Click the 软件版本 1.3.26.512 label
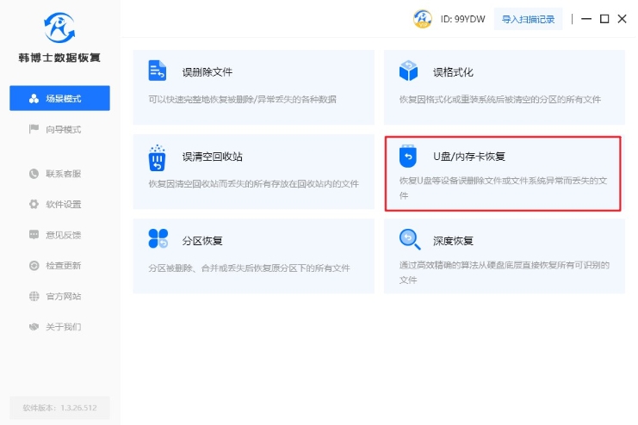 pos(59,408)
